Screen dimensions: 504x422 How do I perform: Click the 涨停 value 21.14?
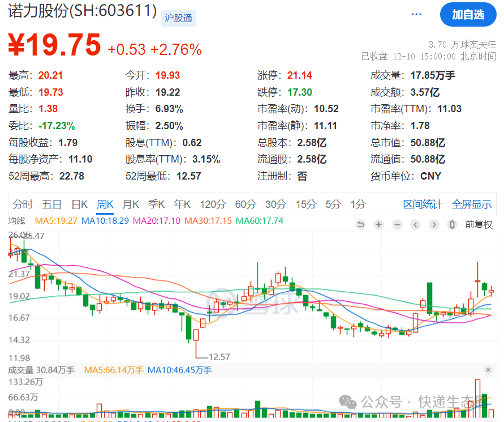coord(299,75)
